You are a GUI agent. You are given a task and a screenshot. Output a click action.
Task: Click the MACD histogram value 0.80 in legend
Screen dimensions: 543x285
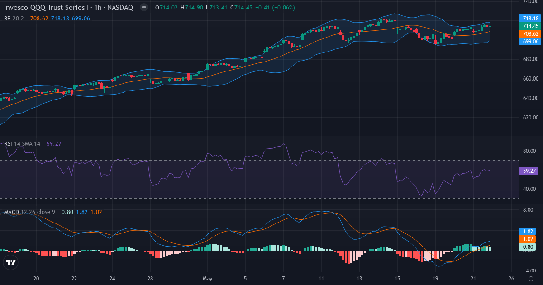pos(67,212)
